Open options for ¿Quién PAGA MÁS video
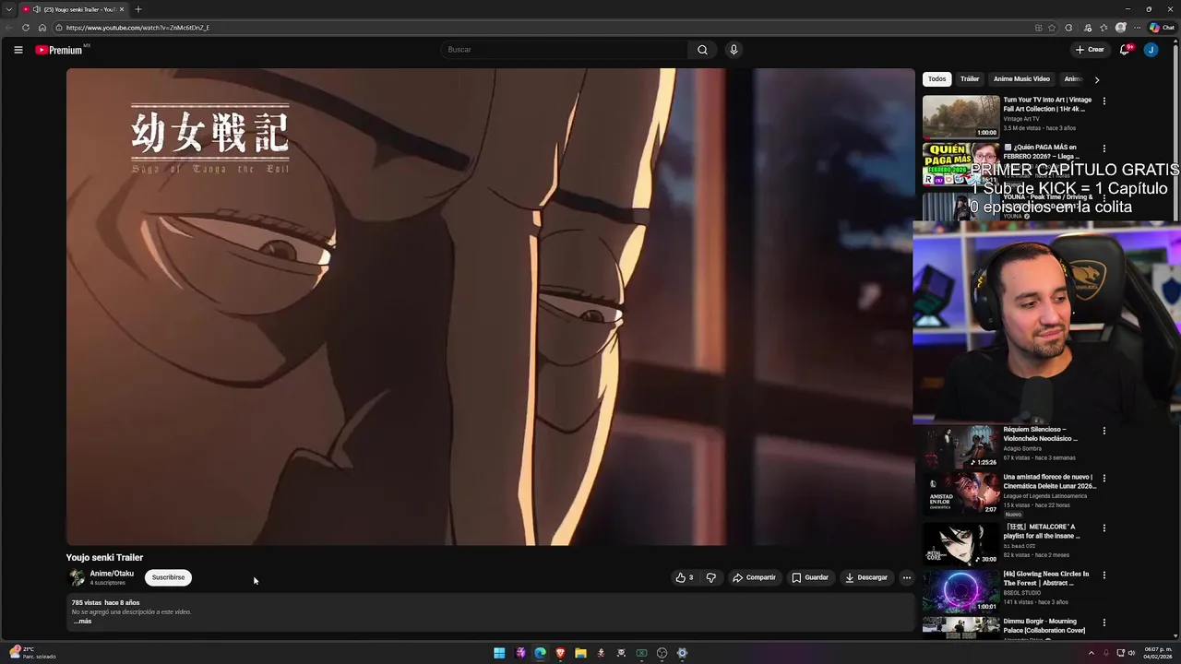 (x=1103, y=148)
